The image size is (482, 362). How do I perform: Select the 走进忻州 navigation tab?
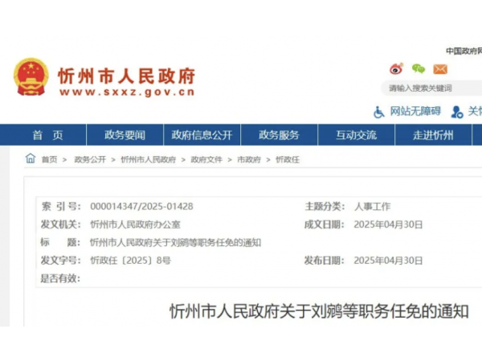coord(433,135)
